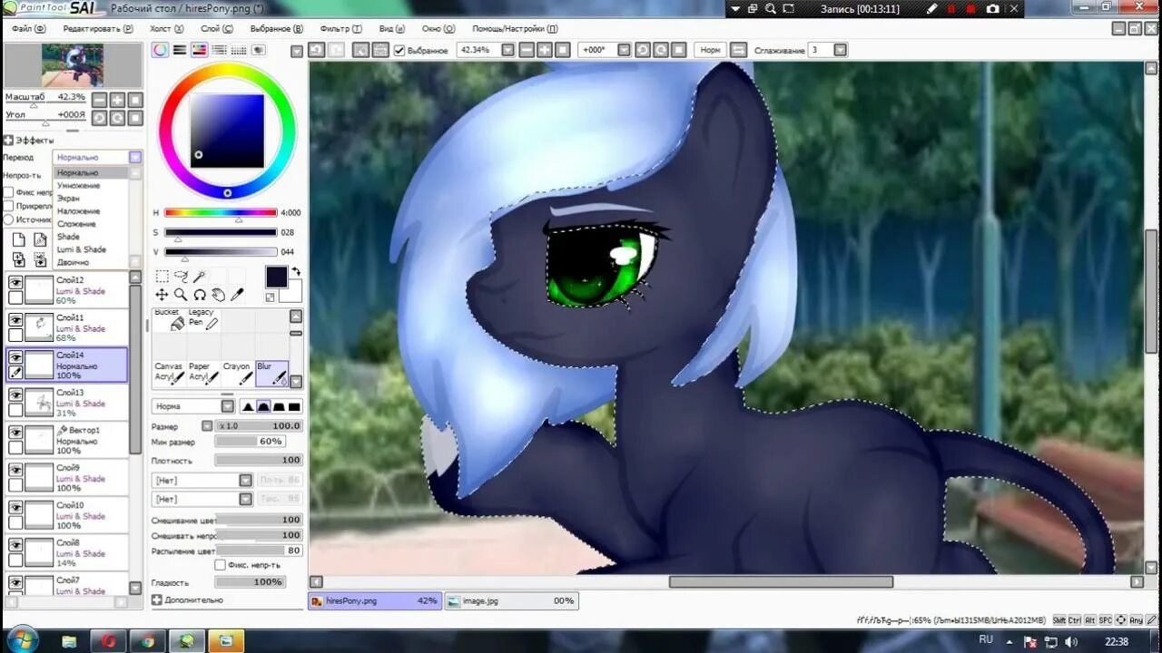The height and width of the screenshot is (653, 1162).
Task: Open the Слой menu
Action: pos(216,29)
